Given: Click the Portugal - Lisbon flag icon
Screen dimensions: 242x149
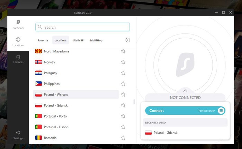Looking at the screenshot, I should click(38, 127).
